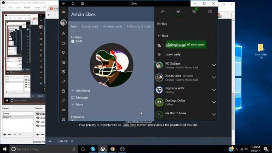Go to Home in the Xbox sidebar
Screen dimensions: 272x153
coord(63,34)
